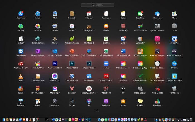Launch GarageBand
The width and height of the screenshot is (195, 122).
click(x=89, y=26)
